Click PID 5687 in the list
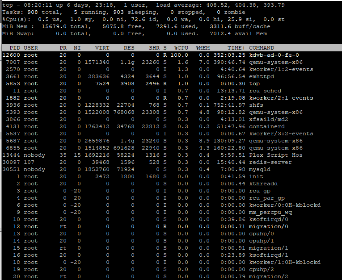Viewport: 342px width, 280px height. pos(13,141)
